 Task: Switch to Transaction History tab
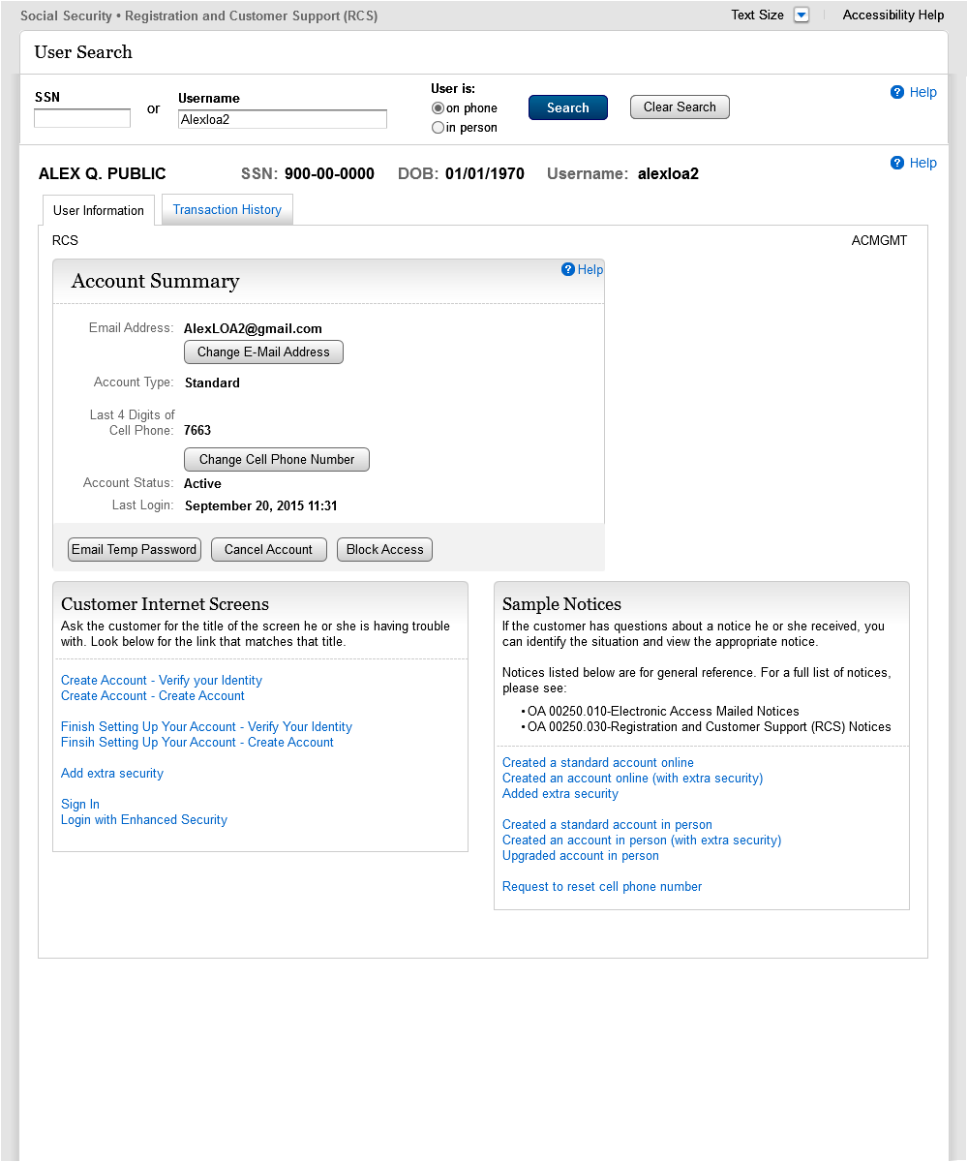point(227,209)
